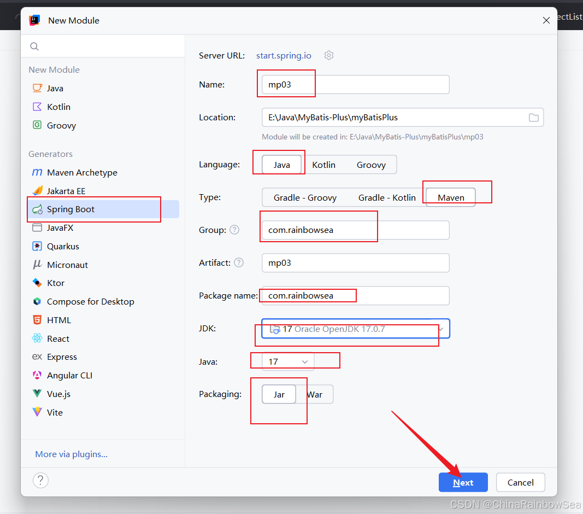Click the React atom icon
This screenshot has height=514, width=583.
[x=37, y=338]
